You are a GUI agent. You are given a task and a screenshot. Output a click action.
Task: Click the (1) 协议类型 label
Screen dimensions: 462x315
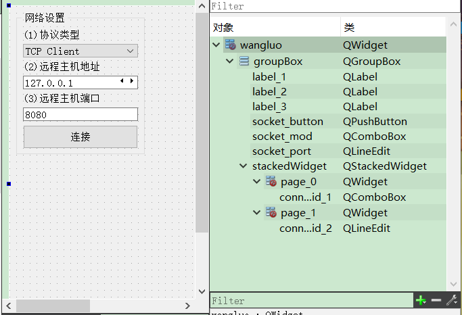click(52, 34)
